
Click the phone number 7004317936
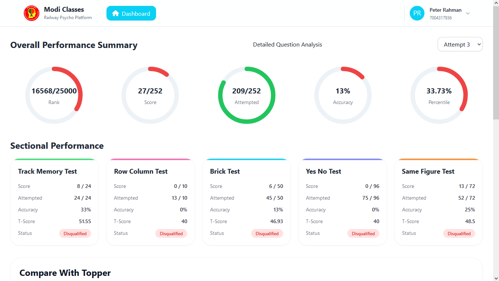click(441, 18)
